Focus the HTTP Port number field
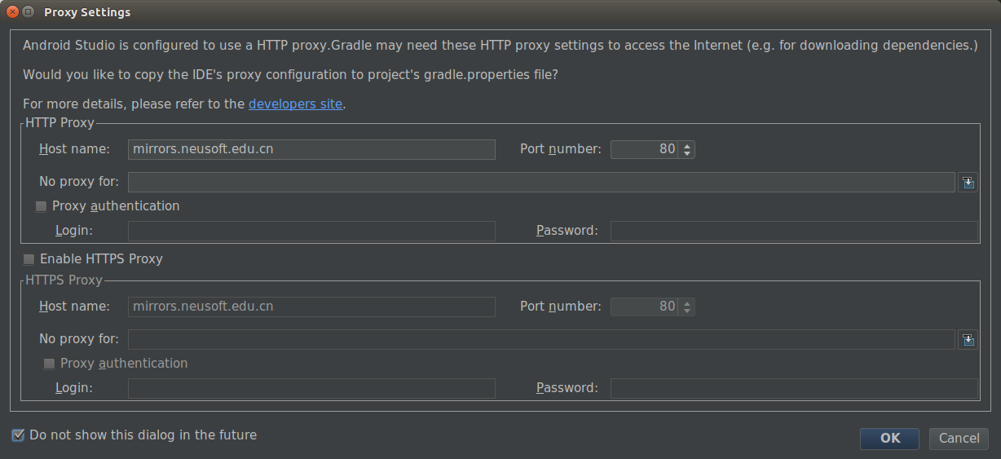 coord(645,149)
